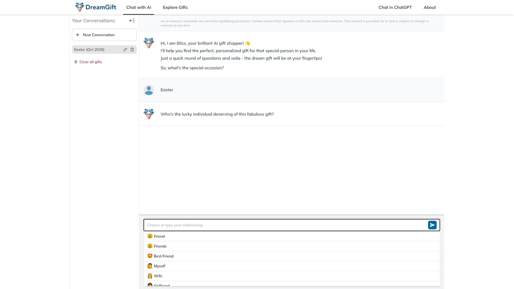This screenshot has width=514, height=289.
Task: Select Wife from the relationship suggestions
Action: (292, 276)
